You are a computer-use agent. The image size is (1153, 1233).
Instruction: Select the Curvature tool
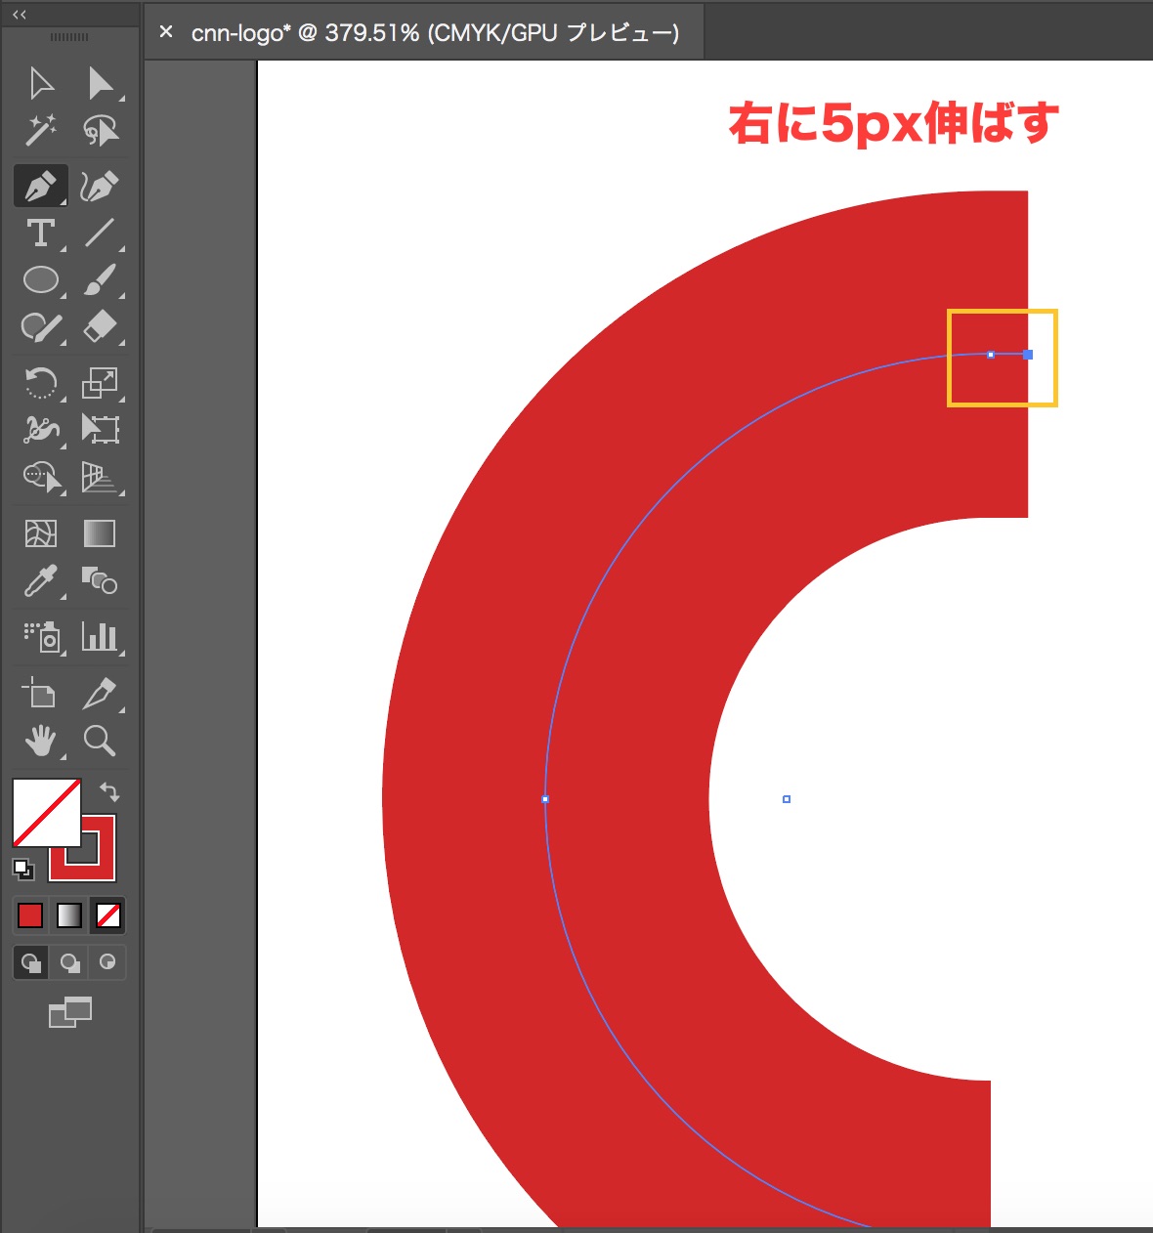(100, 186)
